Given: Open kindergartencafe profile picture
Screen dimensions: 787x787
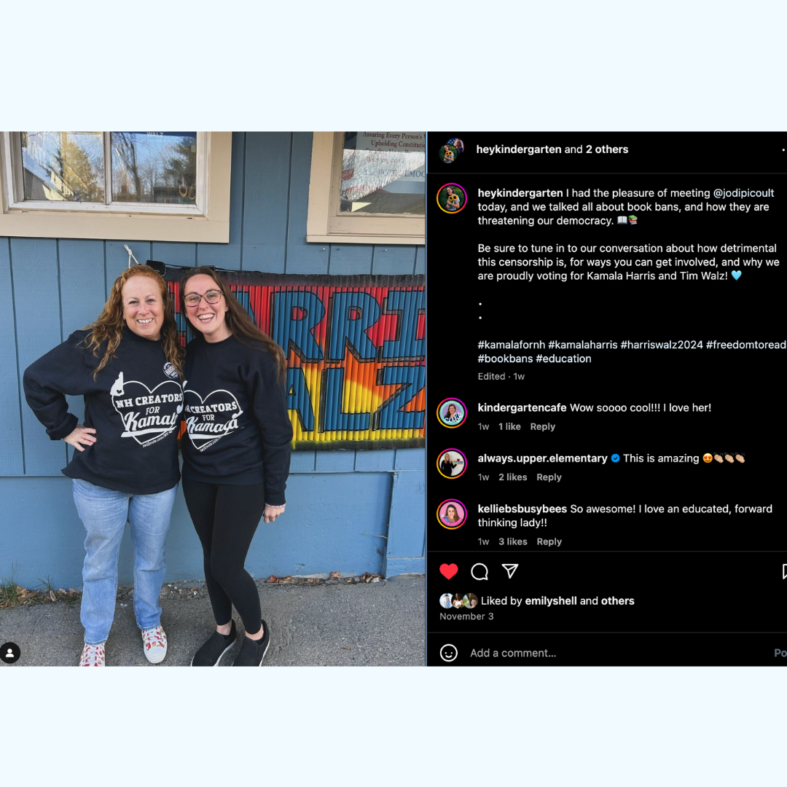Looking at the screenshot, I should [452, 413].
